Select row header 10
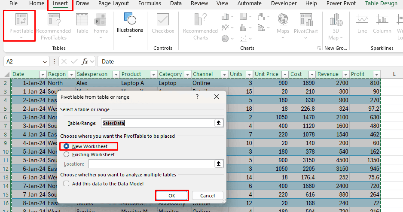Viewport: 403px width, 212px height. (6, 151)
